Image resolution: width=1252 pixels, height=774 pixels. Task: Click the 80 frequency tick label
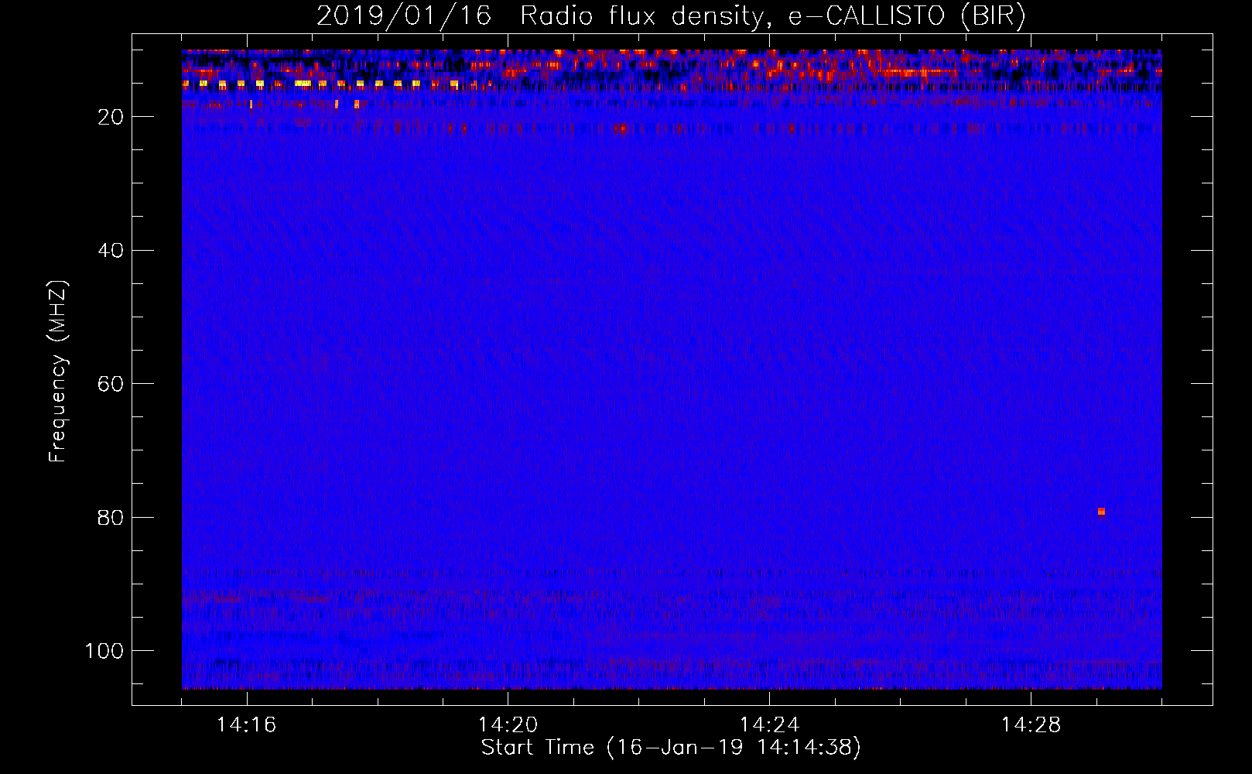click(111, 517)
